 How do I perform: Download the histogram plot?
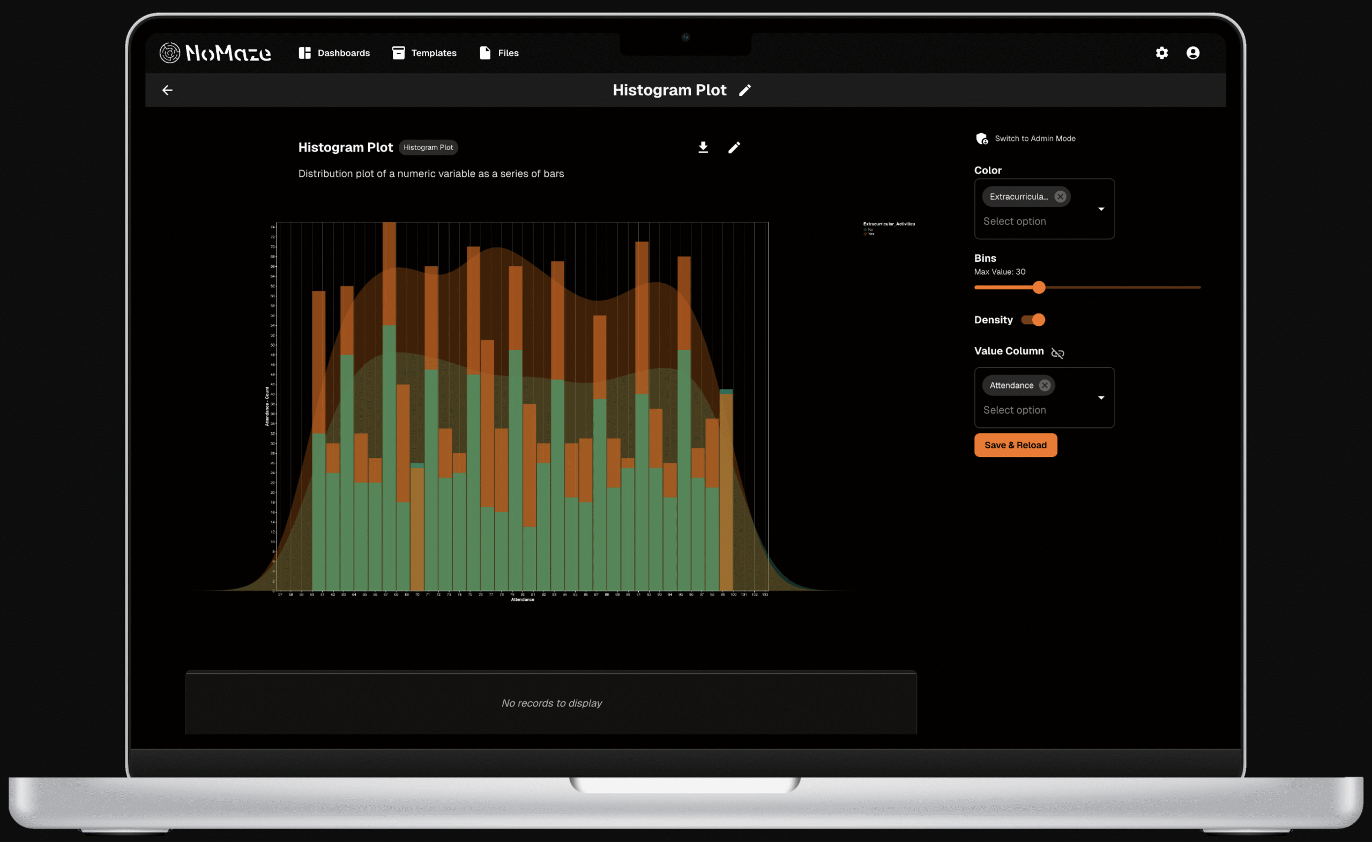point(703,147)
